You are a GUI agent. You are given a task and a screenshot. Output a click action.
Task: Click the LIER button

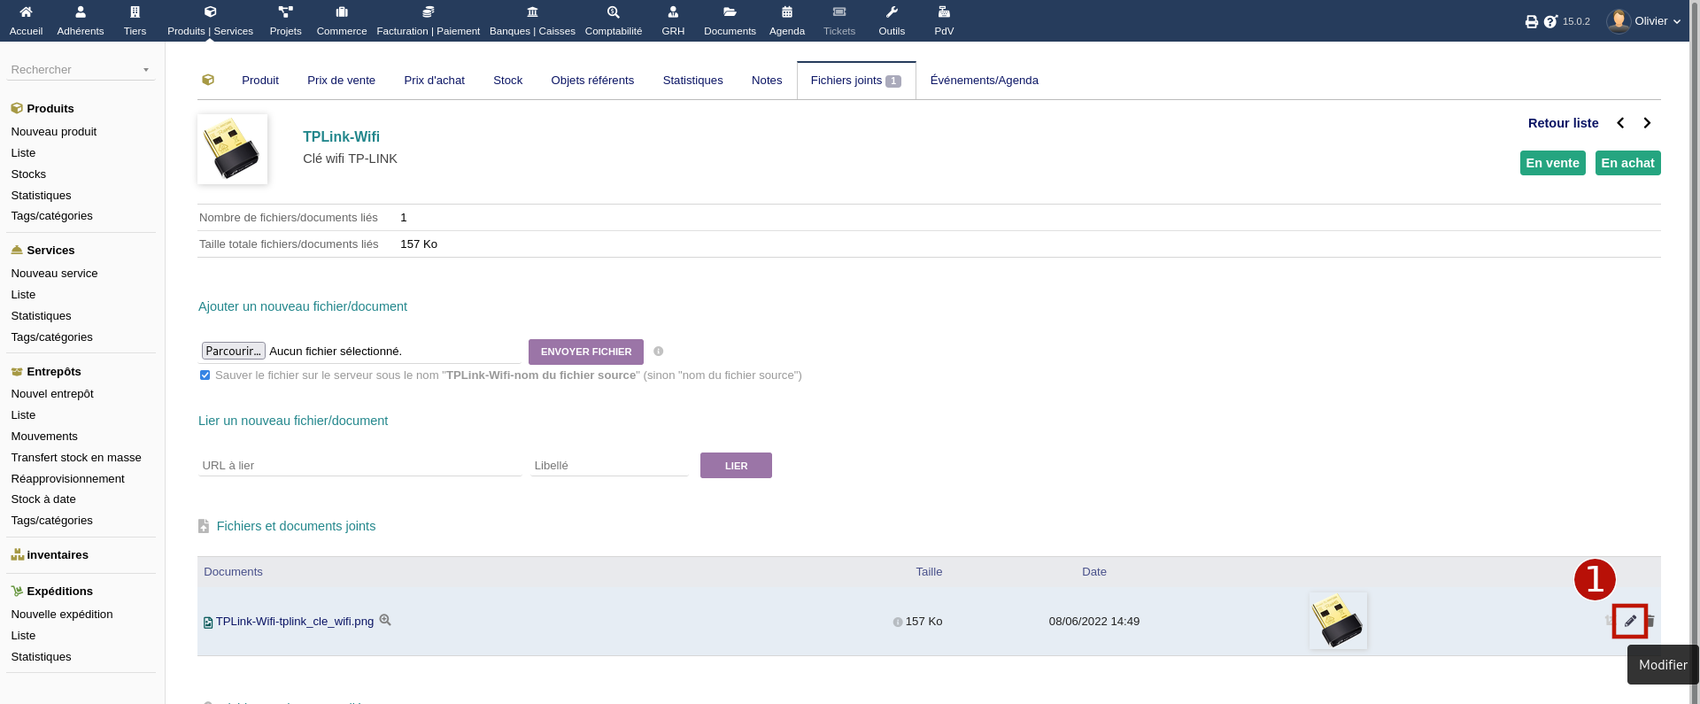coord(736,466)
